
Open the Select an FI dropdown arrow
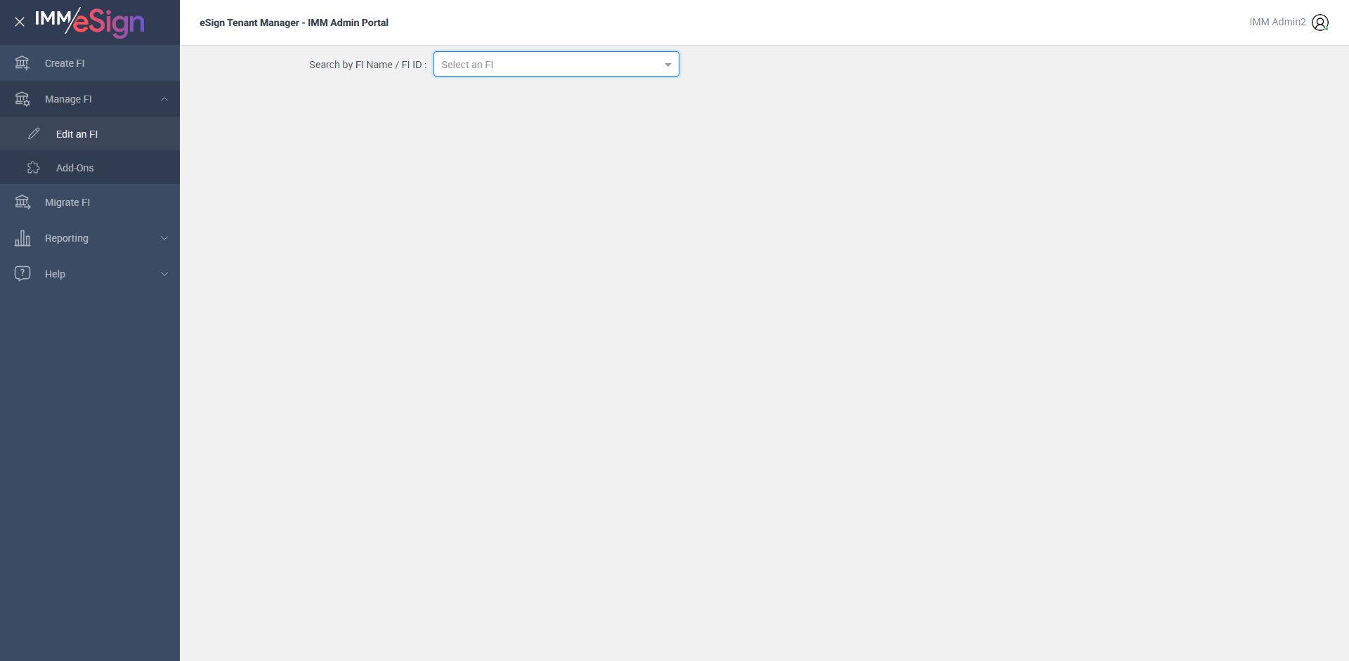coord(667,65)
